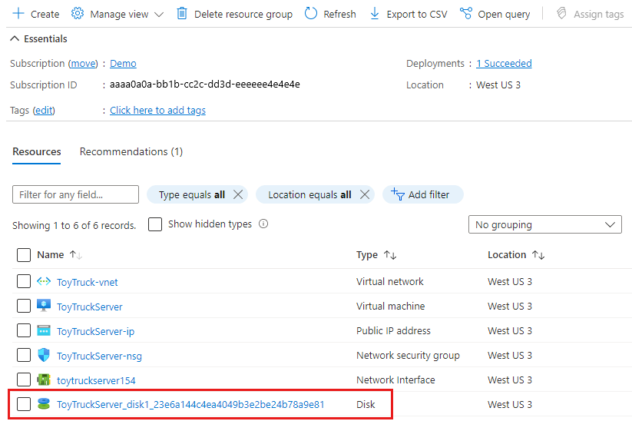632x431 pixels.
Task: Click the Delete resource group trash icon
Action: click(x=182, y=14)
